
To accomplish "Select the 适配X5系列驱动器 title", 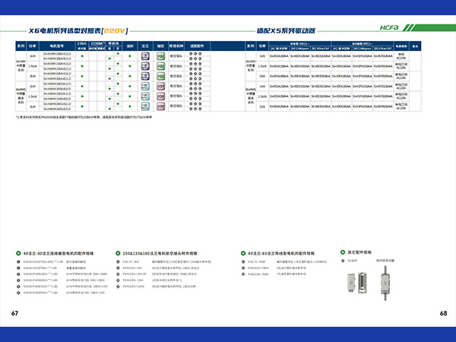I will tap(287, 32).
